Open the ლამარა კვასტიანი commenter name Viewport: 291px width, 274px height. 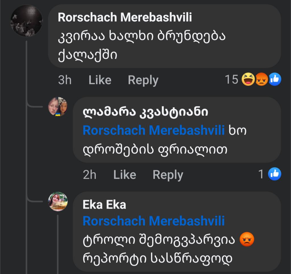(x=145, y=112)
